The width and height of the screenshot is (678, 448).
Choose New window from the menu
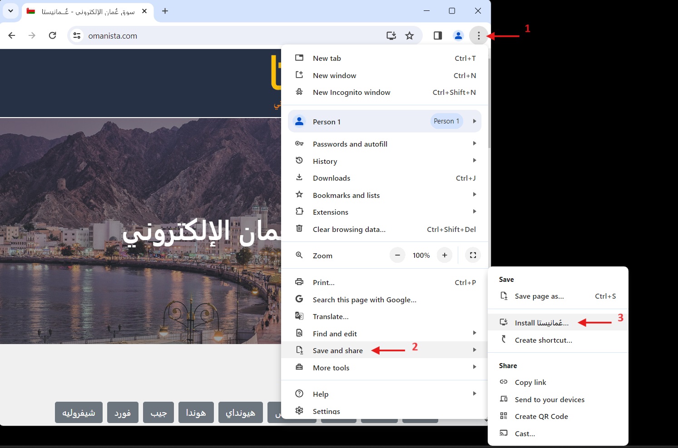click(385, 75)
